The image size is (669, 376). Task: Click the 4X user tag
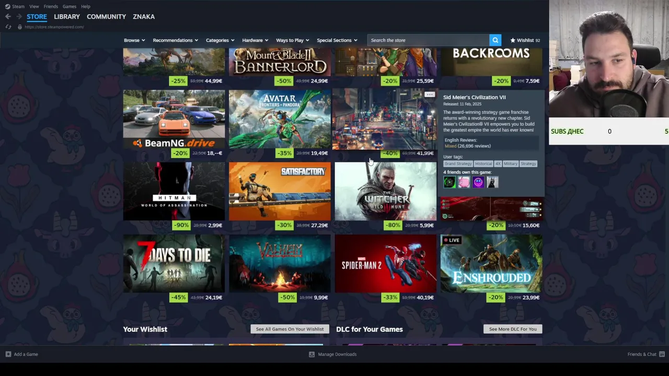[498, 163]
